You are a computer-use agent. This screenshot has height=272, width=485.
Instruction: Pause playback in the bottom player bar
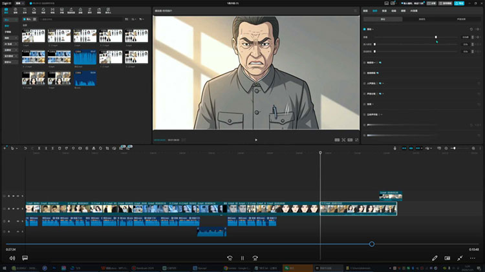242,258
